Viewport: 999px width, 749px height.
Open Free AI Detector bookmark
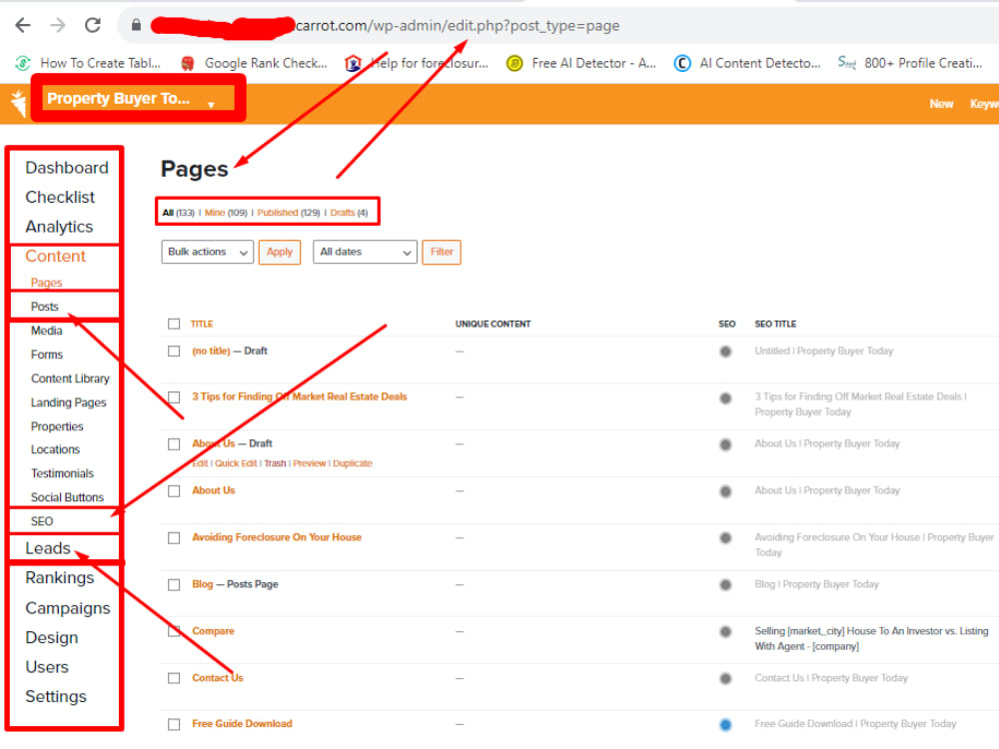click(x=581, y=63)
